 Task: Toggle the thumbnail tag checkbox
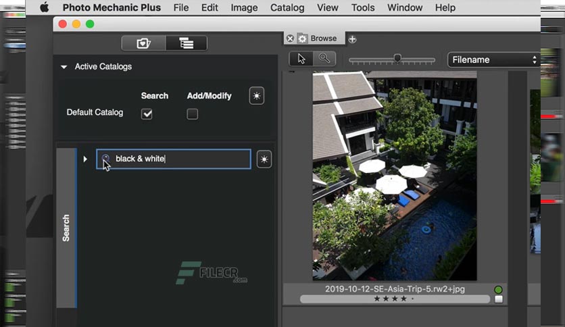[499, 299]
